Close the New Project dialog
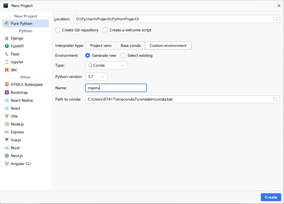Image resolution: width=284 pixels, height=204 pixels. pyautogui.click(x=279, y=6)
